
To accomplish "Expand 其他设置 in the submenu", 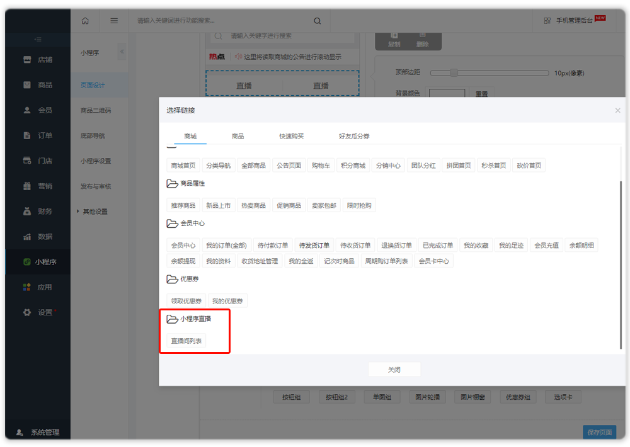I will (x=94, y=212).
